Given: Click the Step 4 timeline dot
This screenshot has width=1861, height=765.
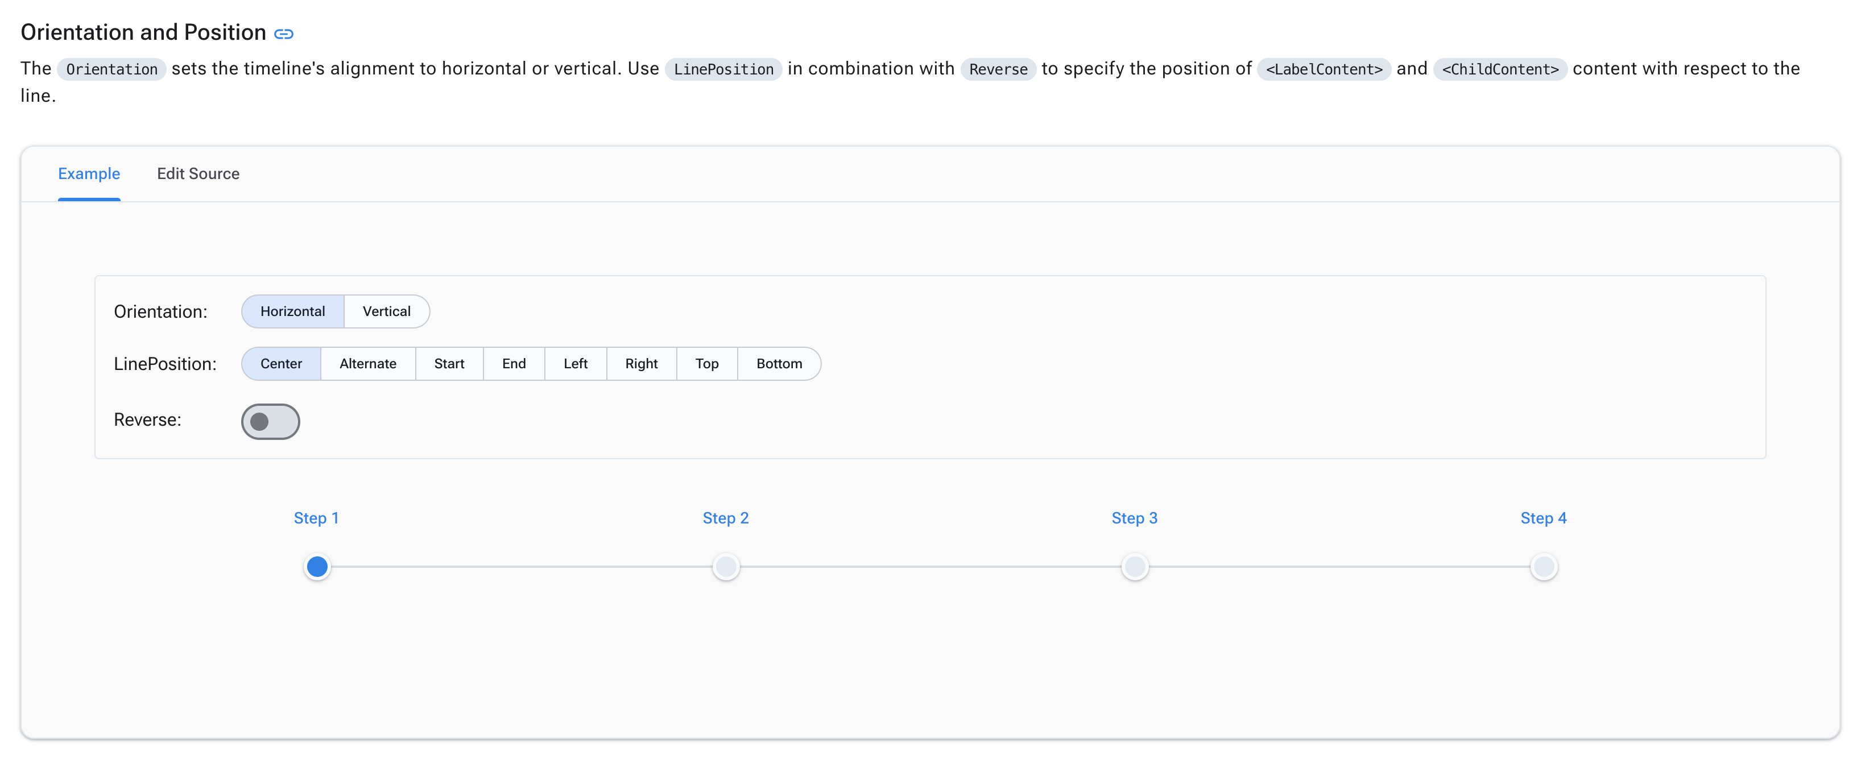Looking at the screenshot, I should 1544,567.
